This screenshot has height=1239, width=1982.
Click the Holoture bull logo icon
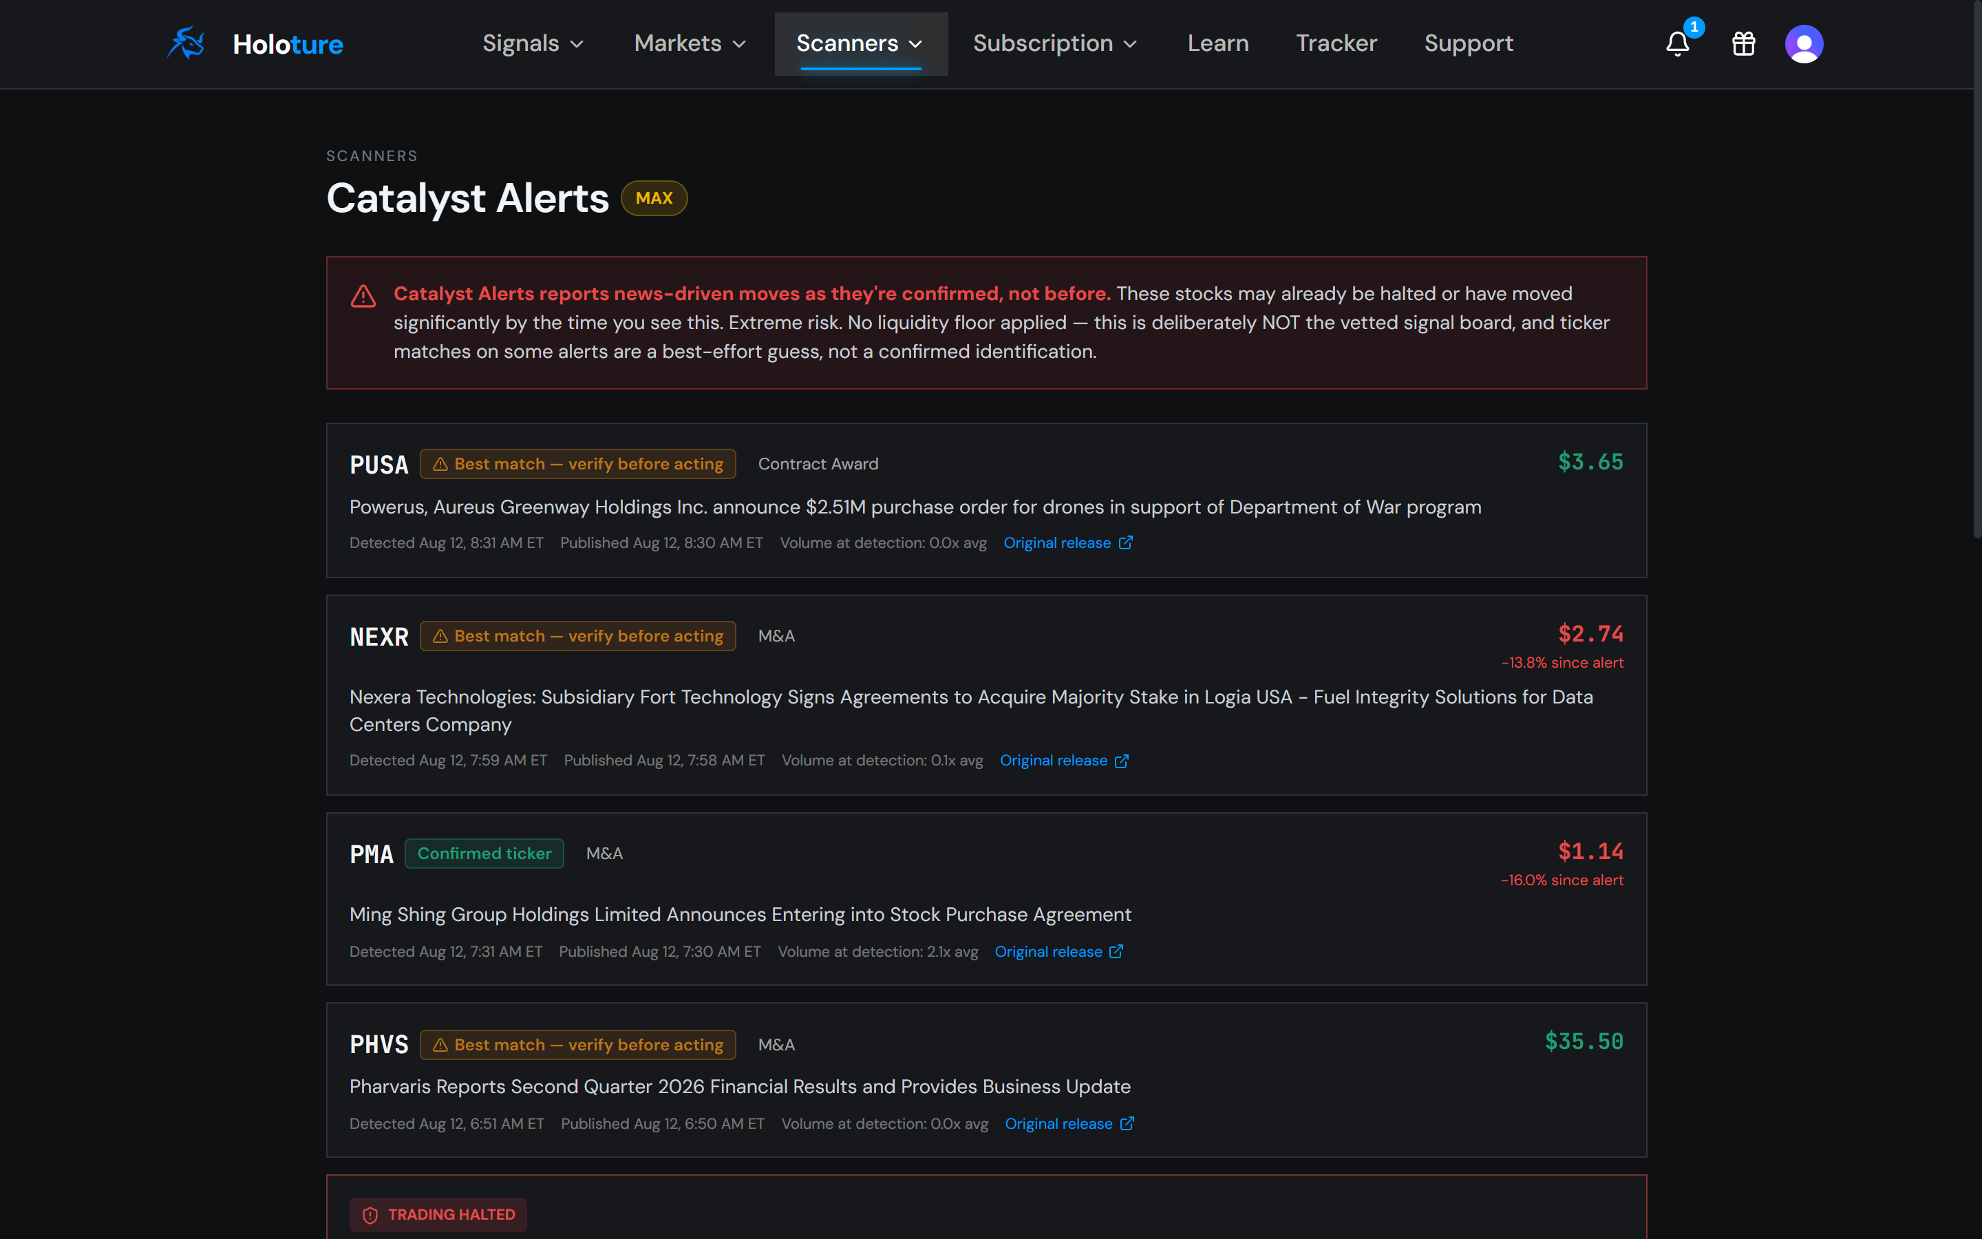(x=186, y=43)
